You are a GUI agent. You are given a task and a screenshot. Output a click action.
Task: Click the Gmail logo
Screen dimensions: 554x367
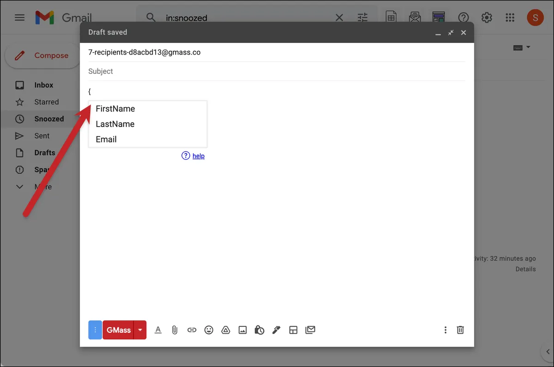click(x=63, y=18)
